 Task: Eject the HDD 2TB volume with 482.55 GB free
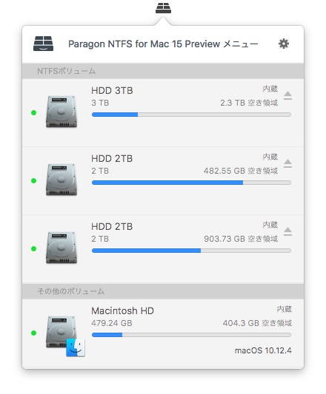(x=287, y=163)
